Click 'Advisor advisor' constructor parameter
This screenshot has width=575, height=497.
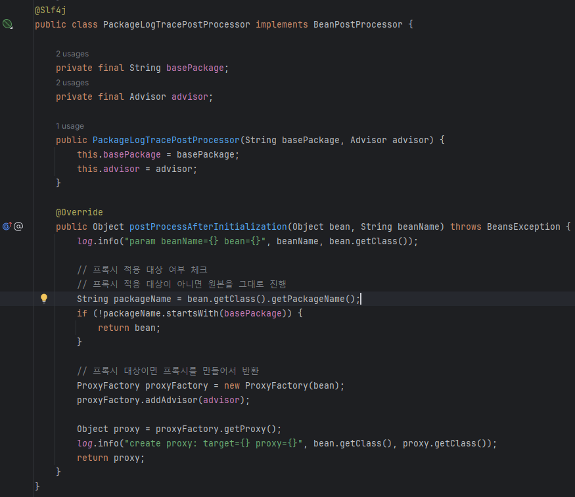coord(390,140)
